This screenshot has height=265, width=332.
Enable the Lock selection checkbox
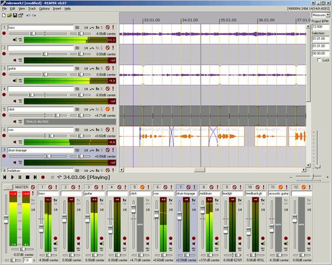(319, 60)
